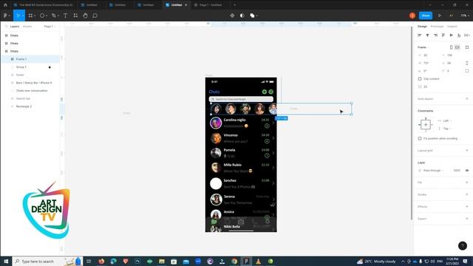Viewport: 473px width, 266px height.
Task: Select the Frame tool
Action: [30, 16]
